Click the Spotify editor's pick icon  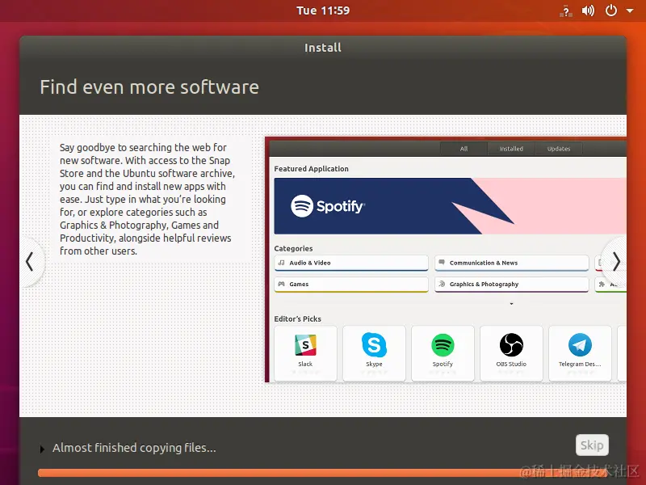443,345
